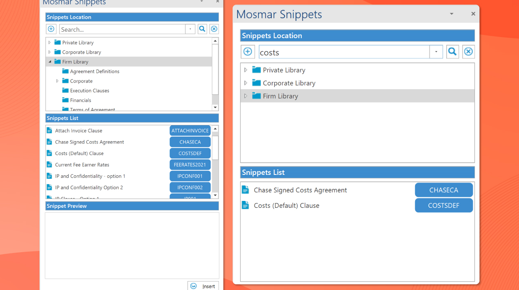Select 'Chase Signed Costs Agreement' in left list

pyautogui.click(x=89, y=142)
